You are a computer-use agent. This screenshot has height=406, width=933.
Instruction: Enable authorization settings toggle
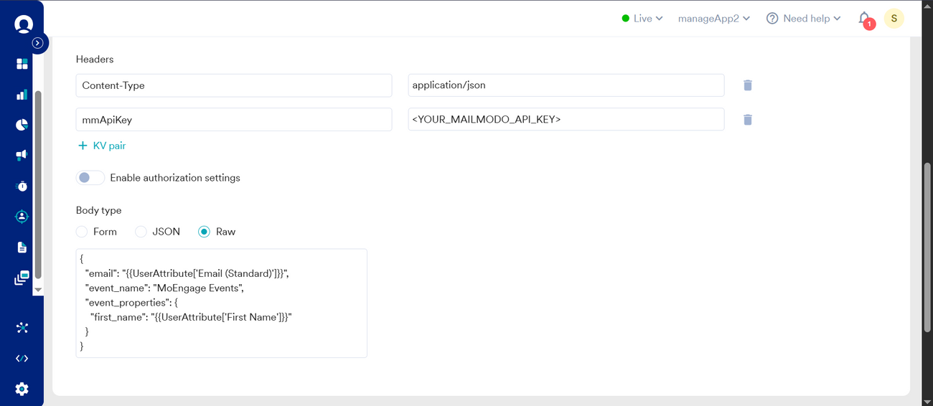click(90, 178)
